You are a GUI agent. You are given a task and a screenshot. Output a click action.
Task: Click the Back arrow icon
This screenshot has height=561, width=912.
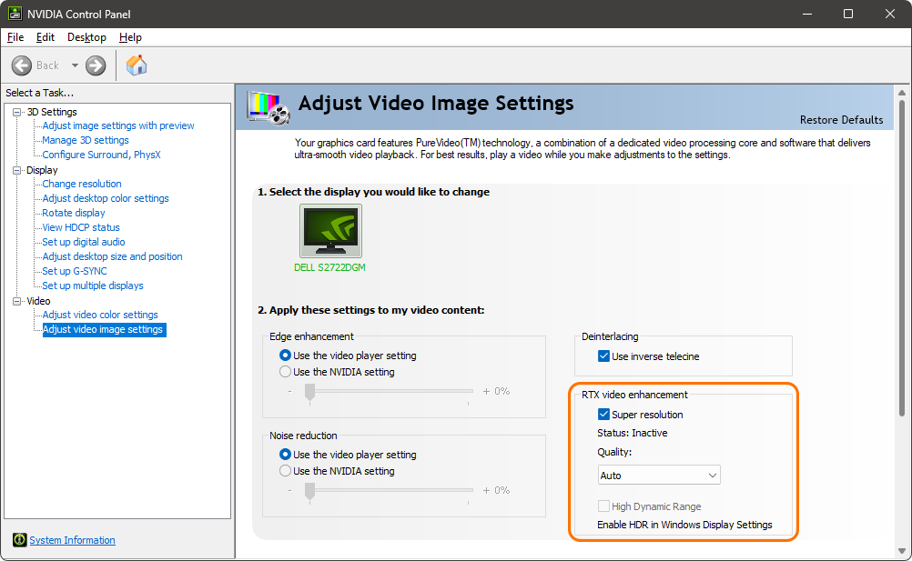[22, 65]
